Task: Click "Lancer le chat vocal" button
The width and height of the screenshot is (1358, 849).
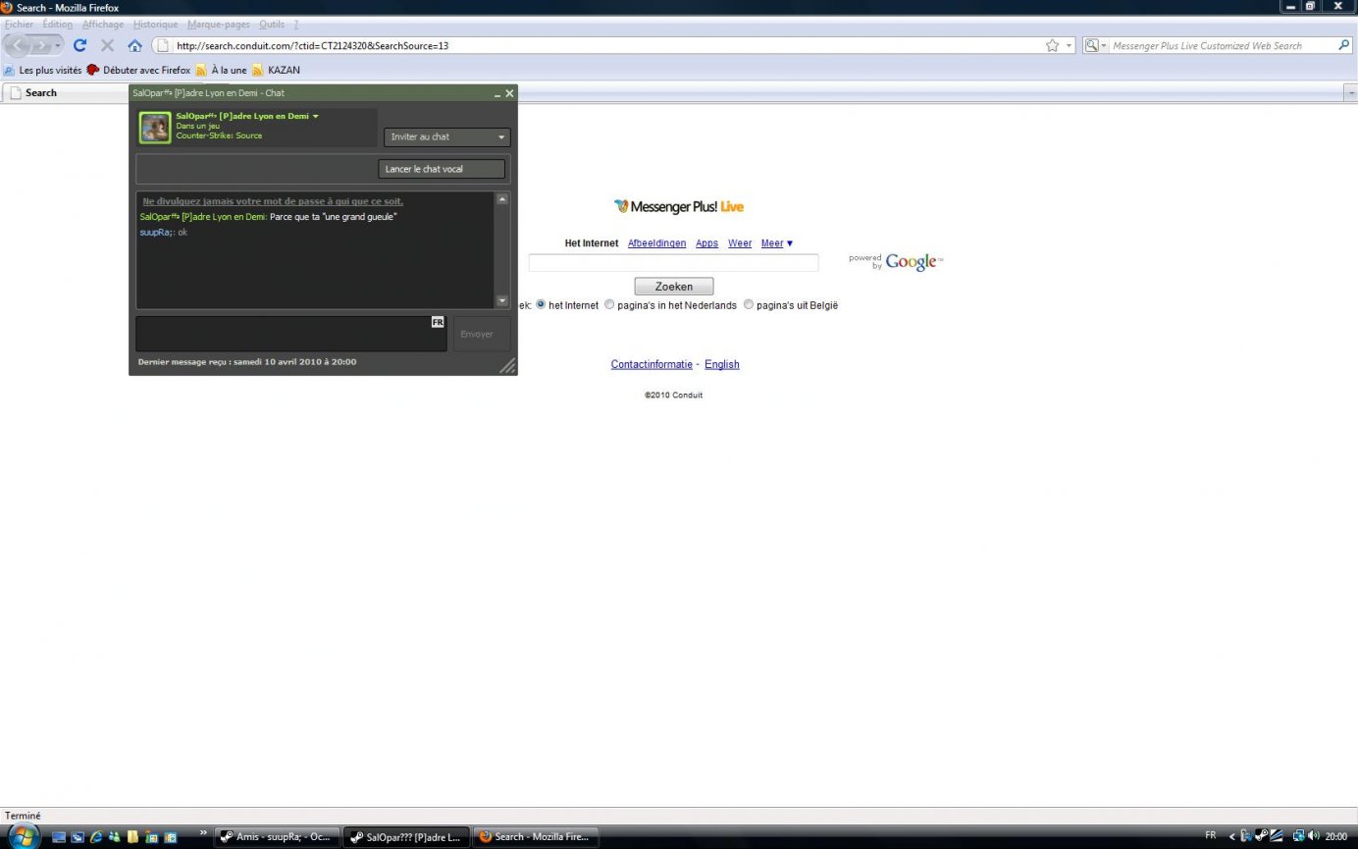Action: tap(442, 169)
